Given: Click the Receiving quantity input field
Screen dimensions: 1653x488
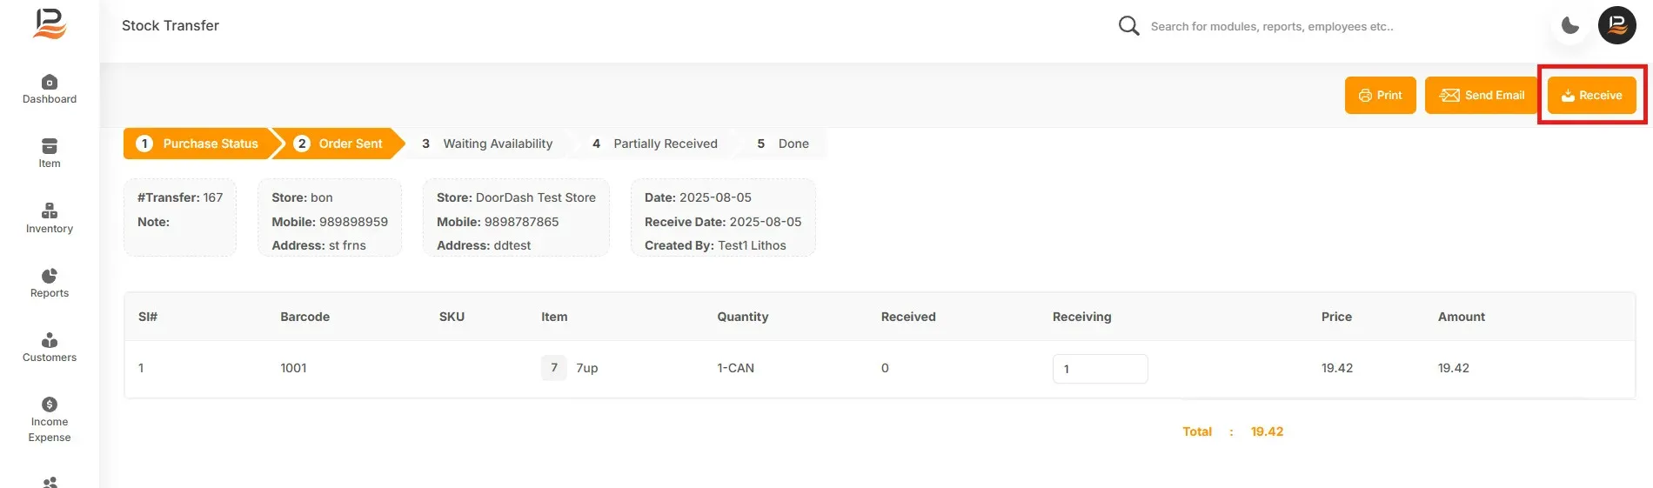Looking at the screenshot, I should coord(1101,369).
